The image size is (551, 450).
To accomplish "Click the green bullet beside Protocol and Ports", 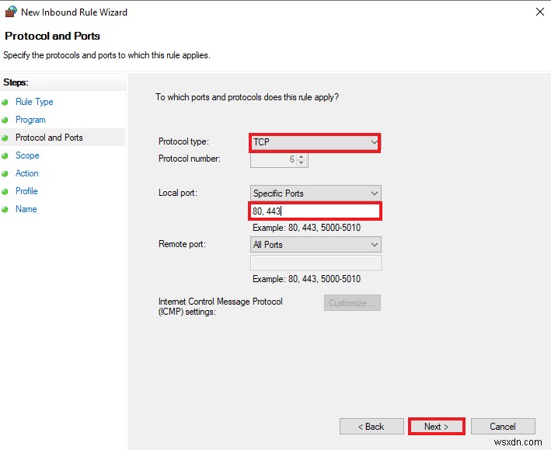I will tap(5, 138).
